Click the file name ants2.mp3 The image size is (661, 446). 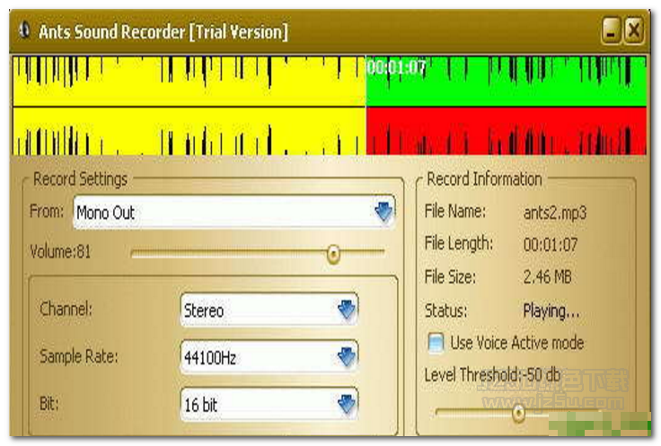tap(555, 213)
